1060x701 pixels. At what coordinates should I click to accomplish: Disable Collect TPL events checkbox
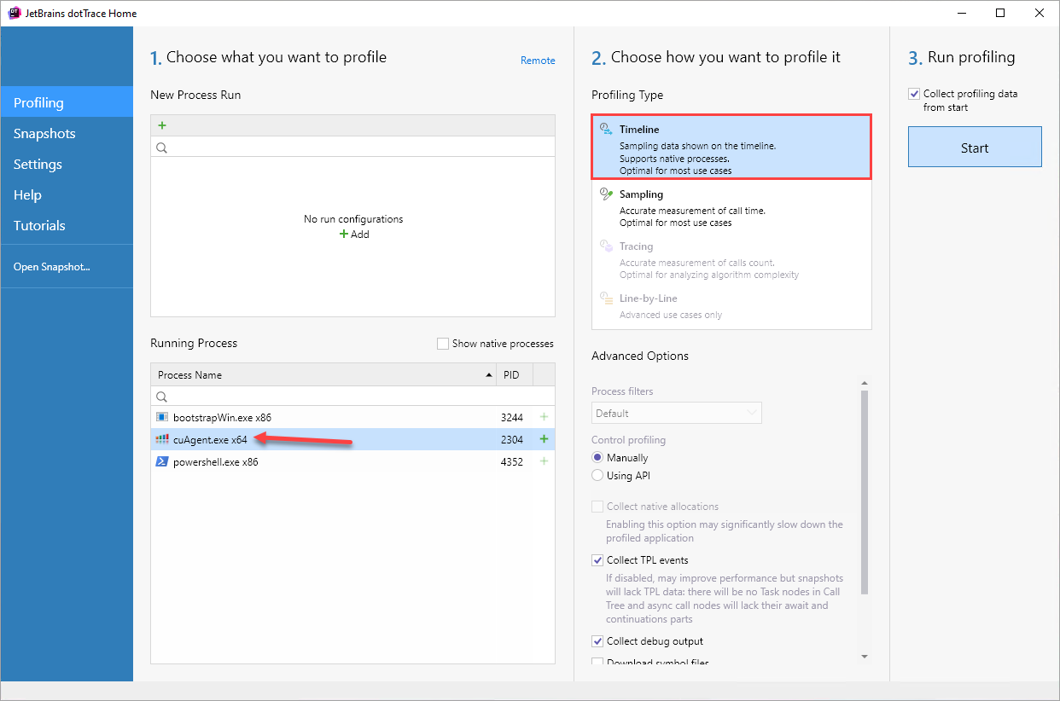coord(597,560)
